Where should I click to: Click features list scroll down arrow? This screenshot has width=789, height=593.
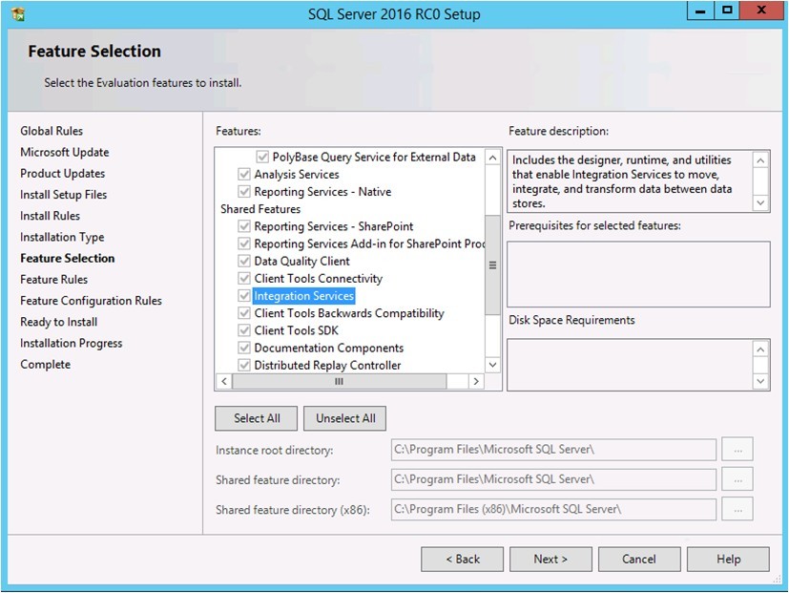pyautogui.click(x=492, y=365)
